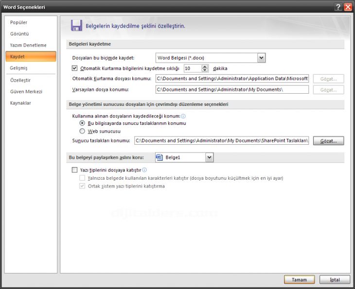This screenshot has height=289, width=355.
Task: Click the Belge1 document icon in dropdown
Action: coord(160,157)
